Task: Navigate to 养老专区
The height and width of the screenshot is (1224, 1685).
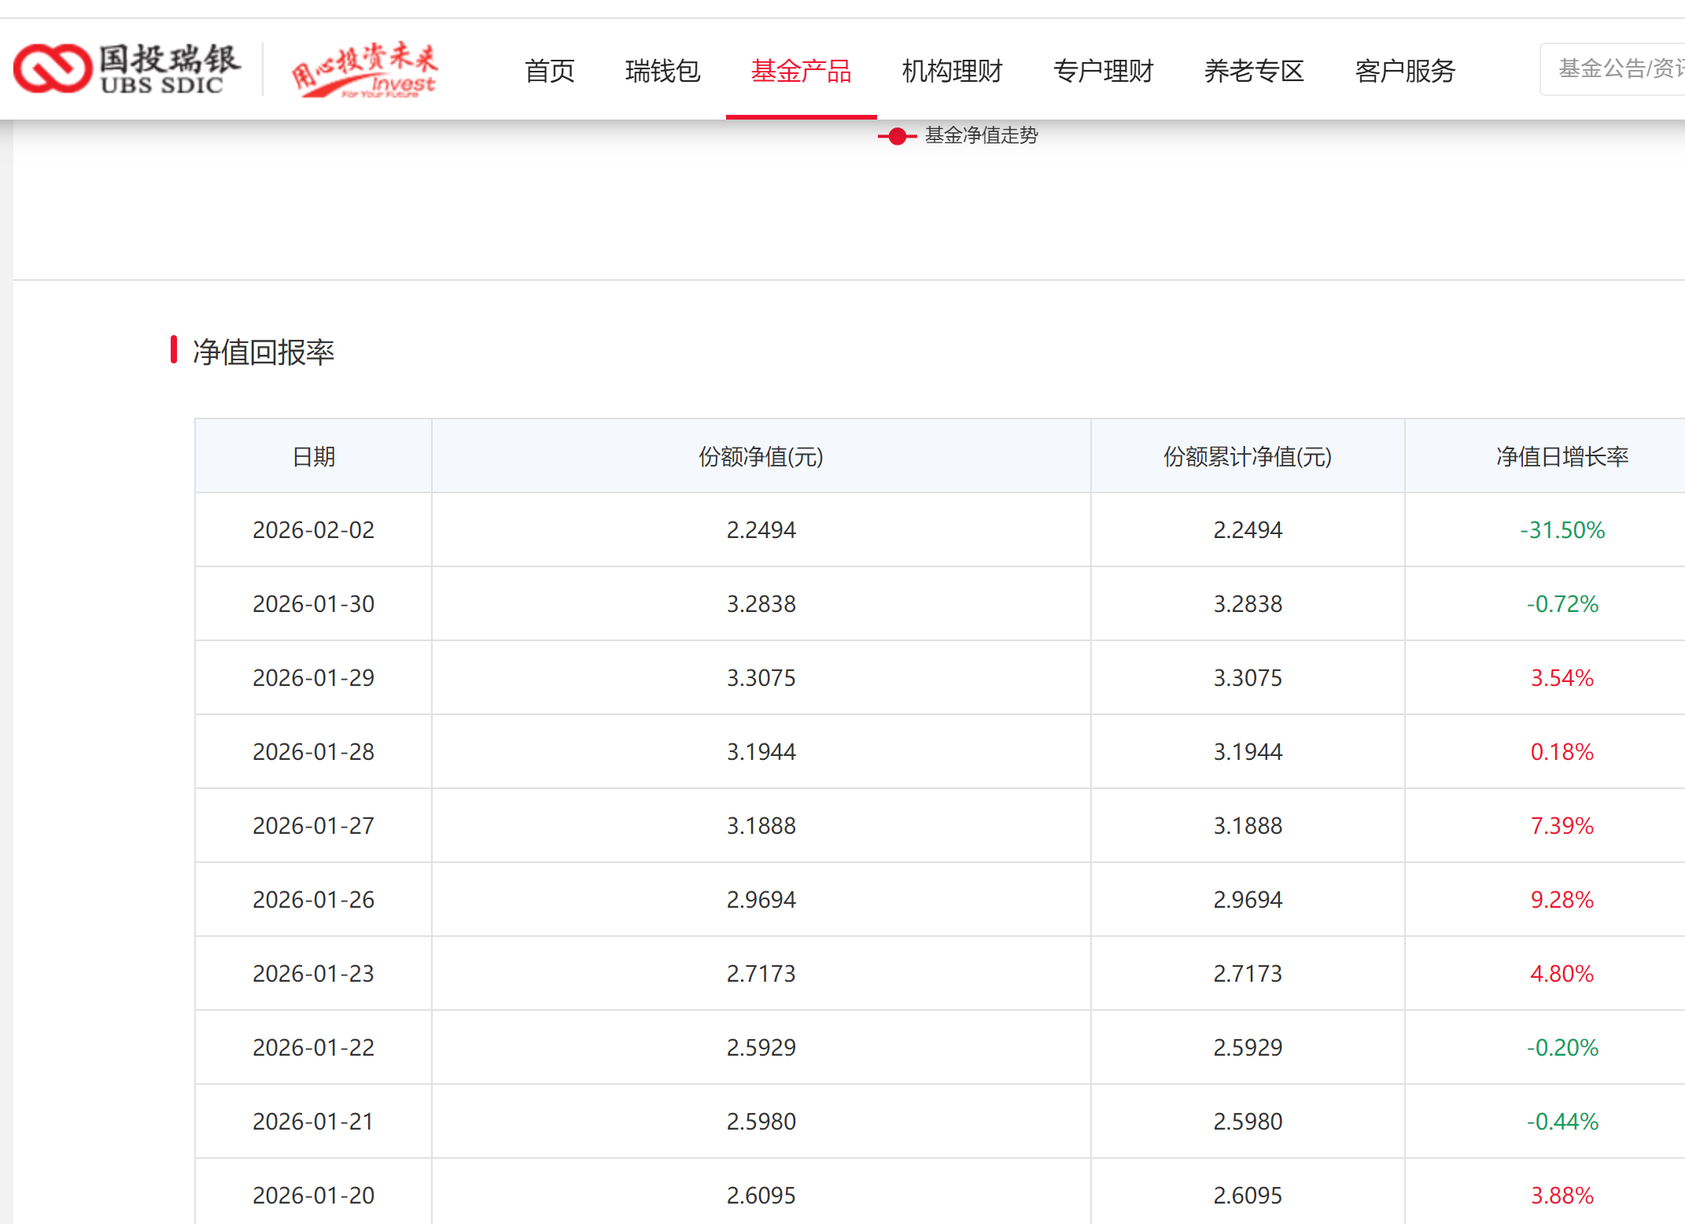Action: pos(1255,71)
